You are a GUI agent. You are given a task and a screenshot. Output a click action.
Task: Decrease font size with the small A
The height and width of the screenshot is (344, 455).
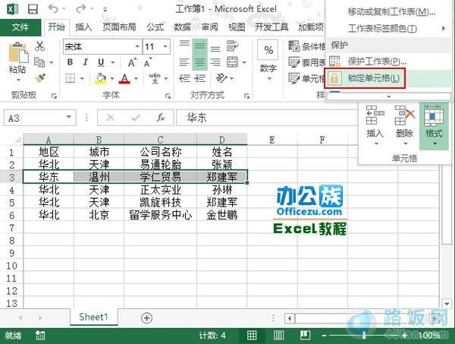coord(148,62)
